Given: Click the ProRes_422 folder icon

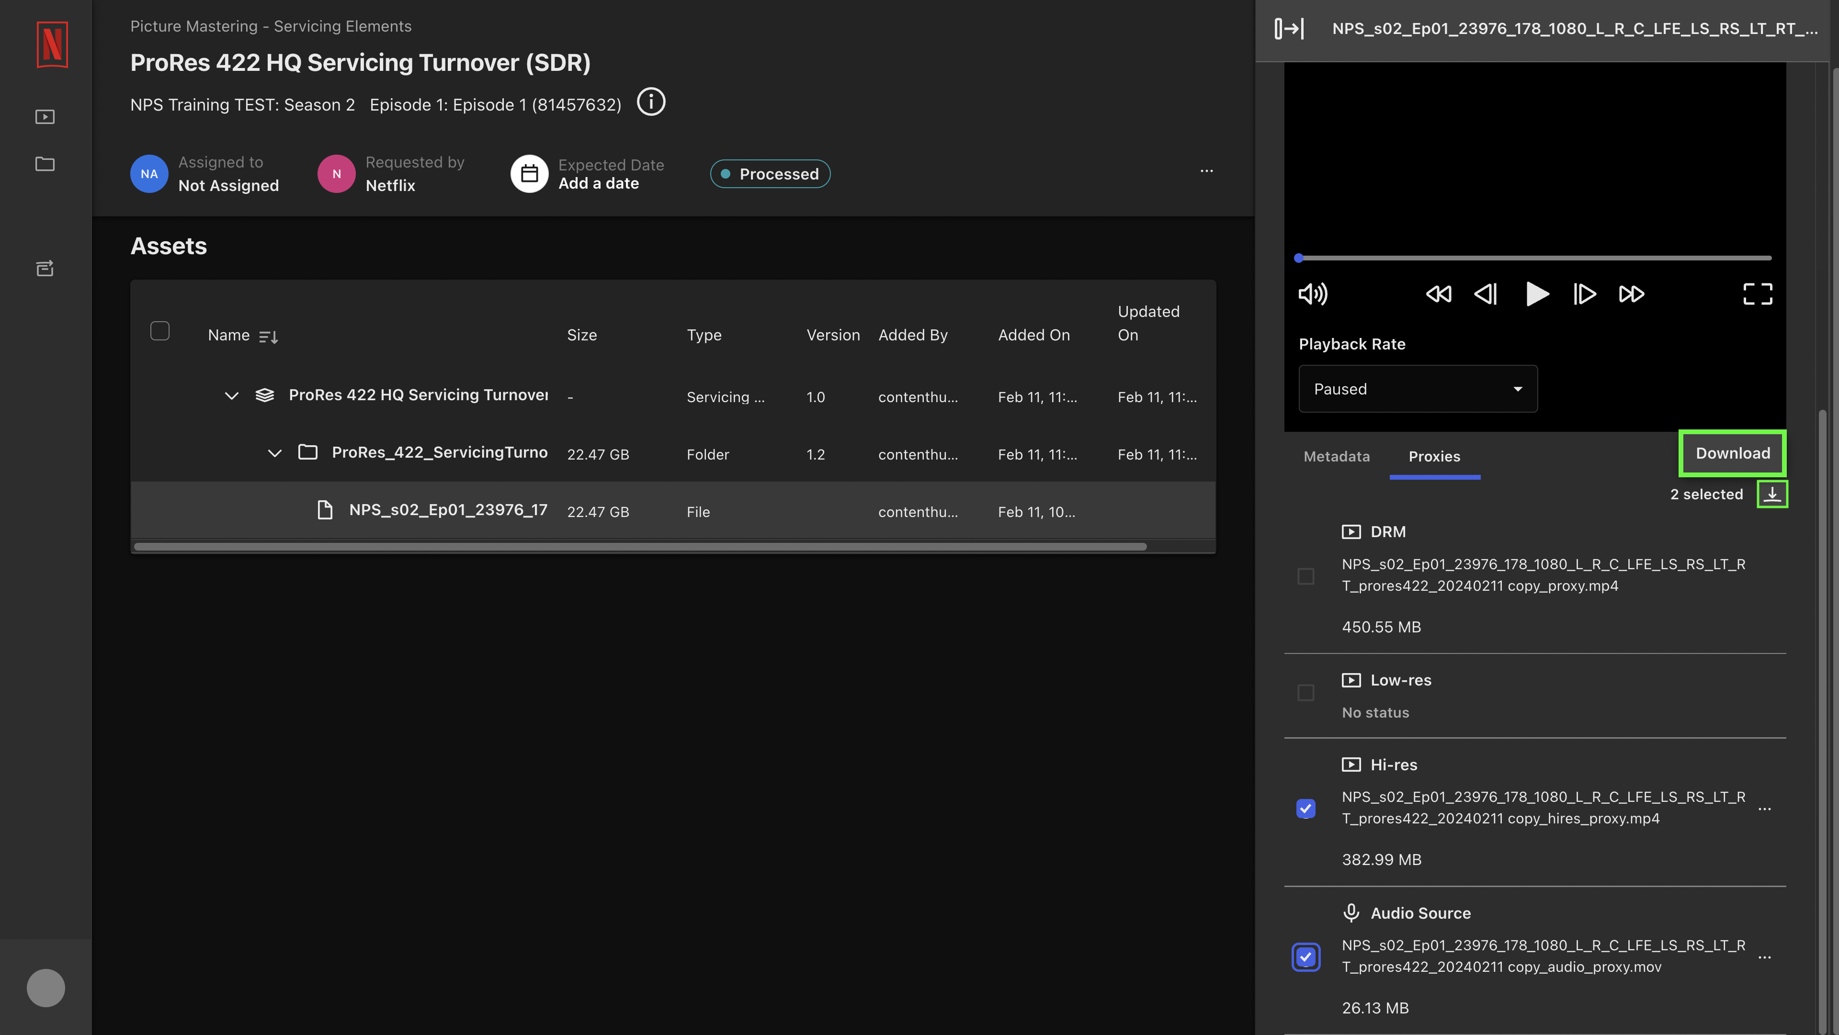Looking at the screenshot, I should click(307, 452).
